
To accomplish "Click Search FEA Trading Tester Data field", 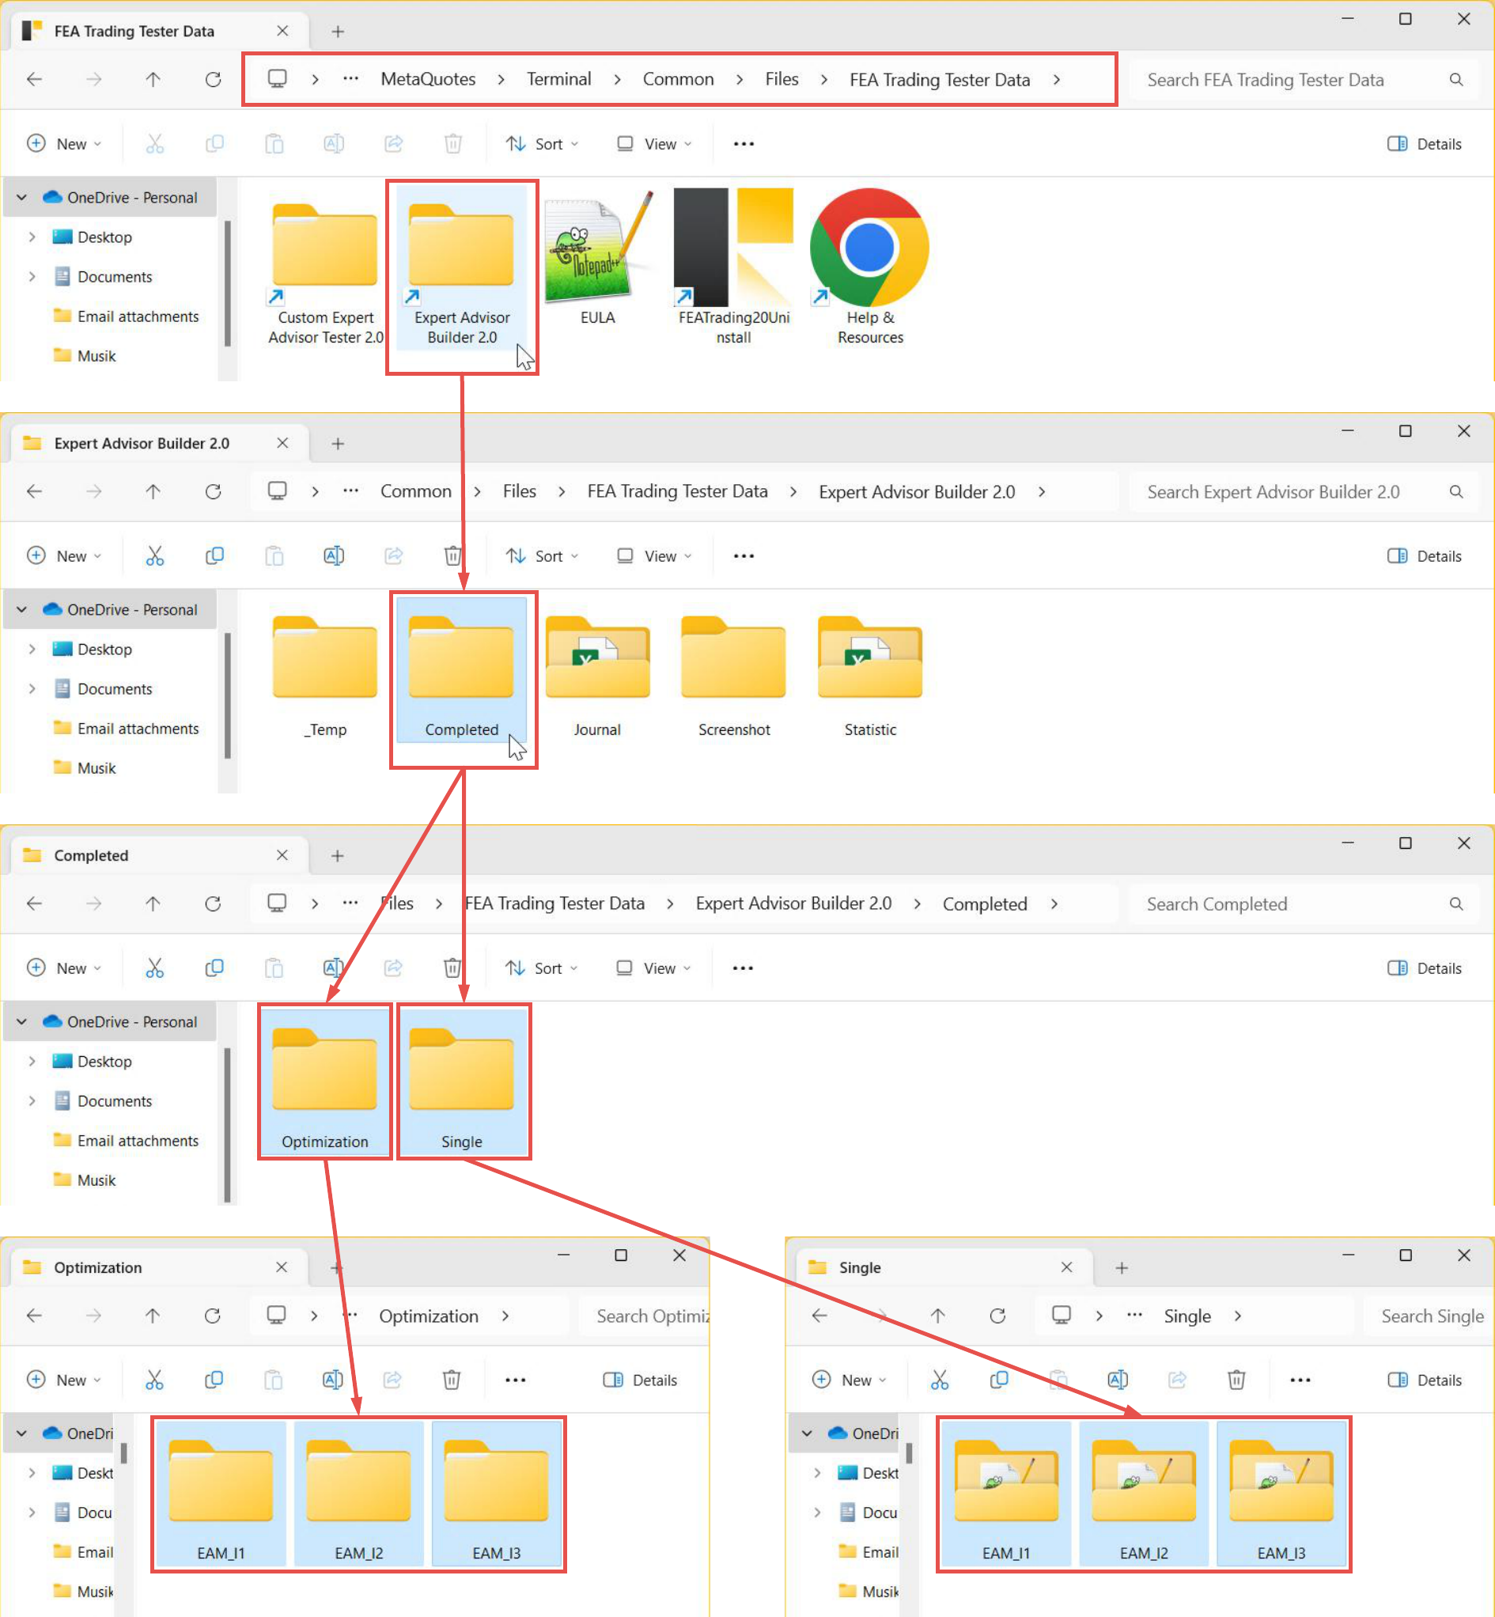I will coord(1305,79).
